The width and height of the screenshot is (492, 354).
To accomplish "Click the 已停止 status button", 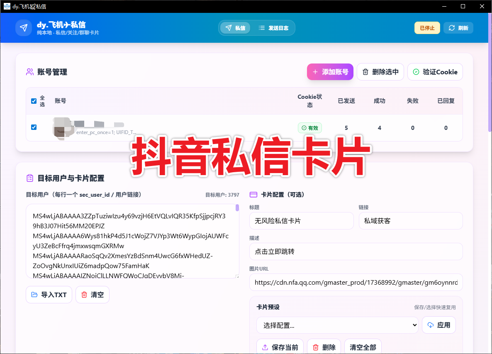I will [427, 28].
